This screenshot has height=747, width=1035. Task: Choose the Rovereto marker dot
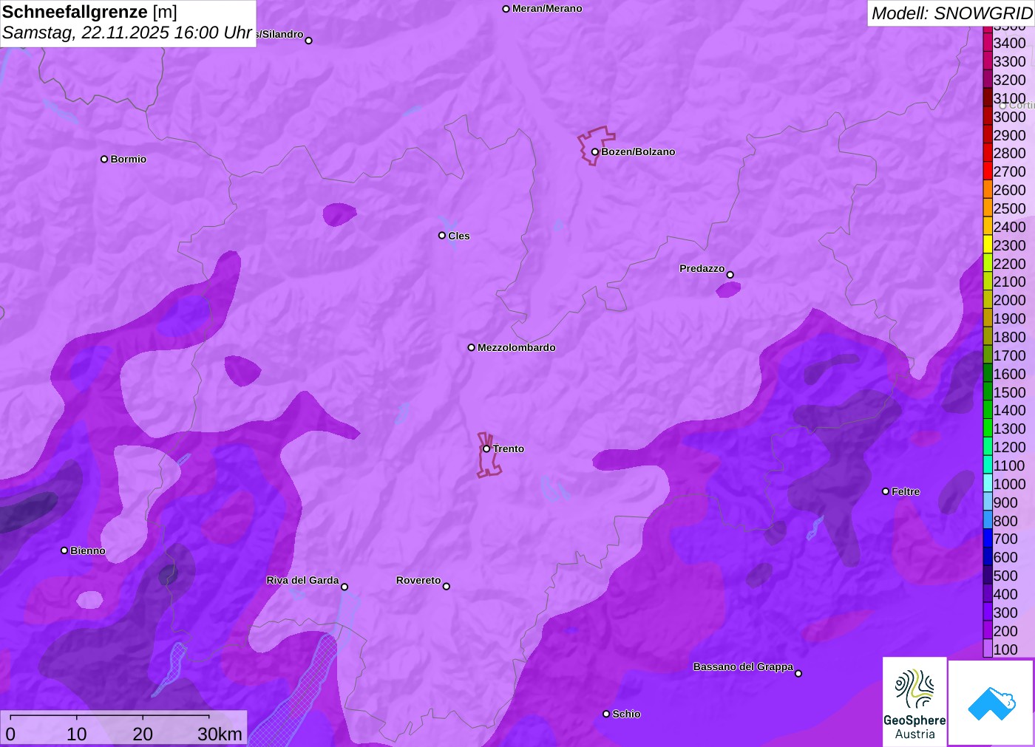[447, 587]
